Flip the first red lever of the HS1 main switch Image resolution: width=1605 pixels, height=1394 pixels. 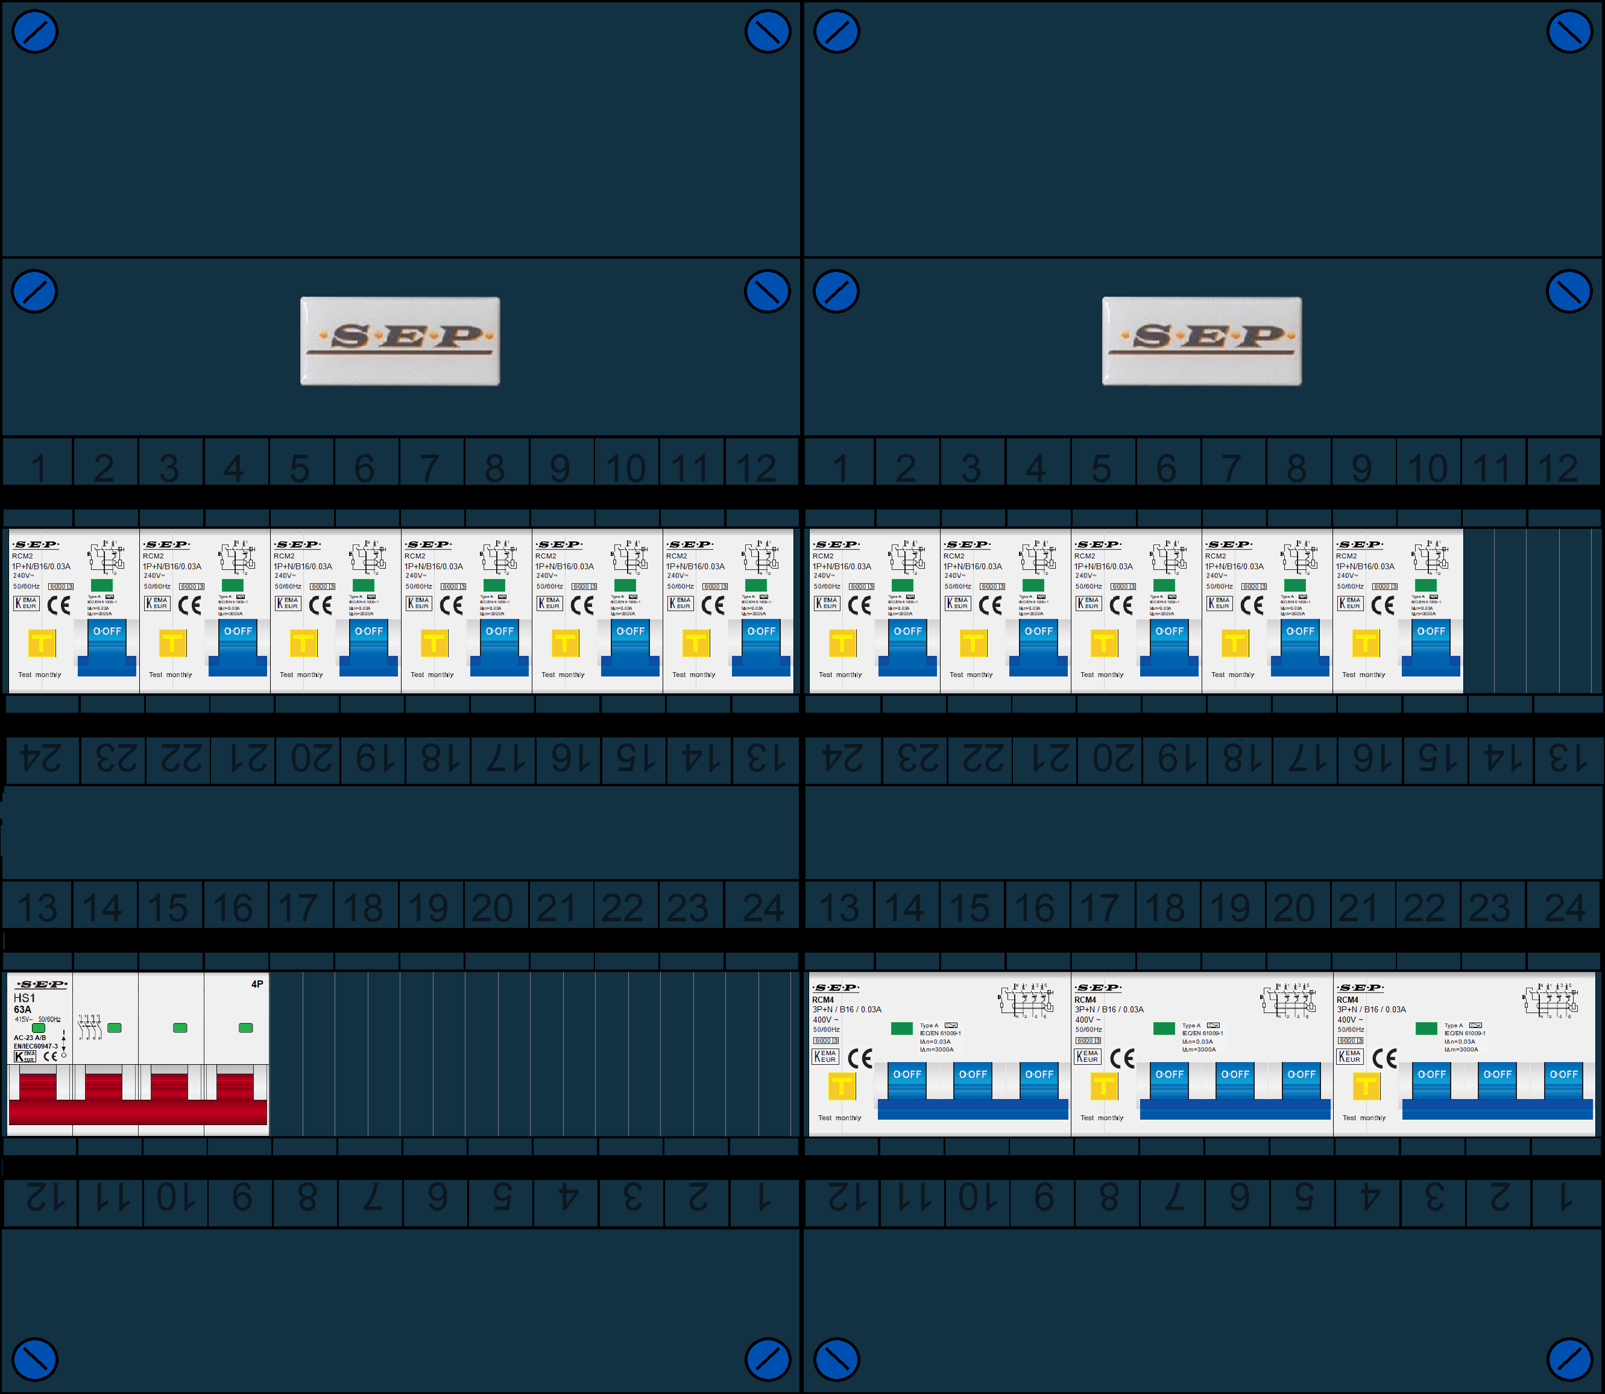37,1086
